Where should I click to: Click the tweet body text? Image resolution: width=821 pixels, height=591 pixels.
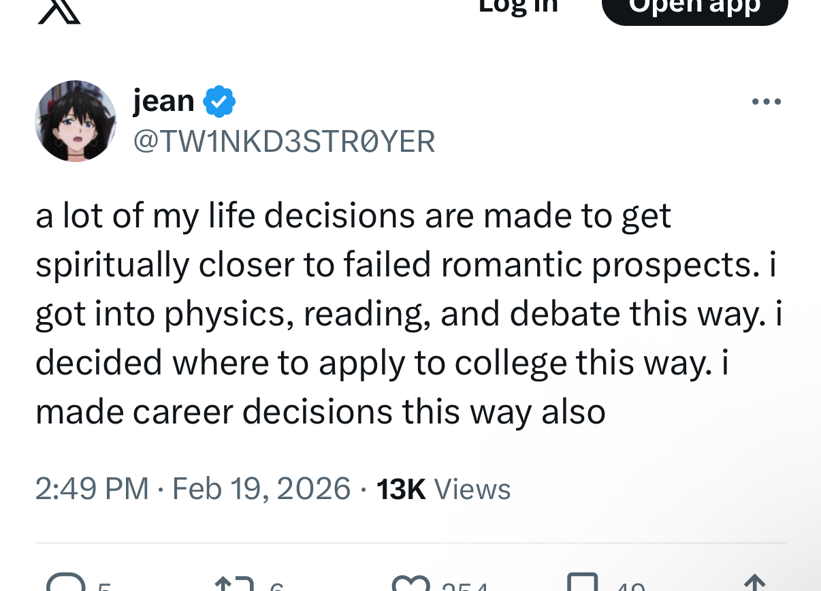[x=408, y=313]
